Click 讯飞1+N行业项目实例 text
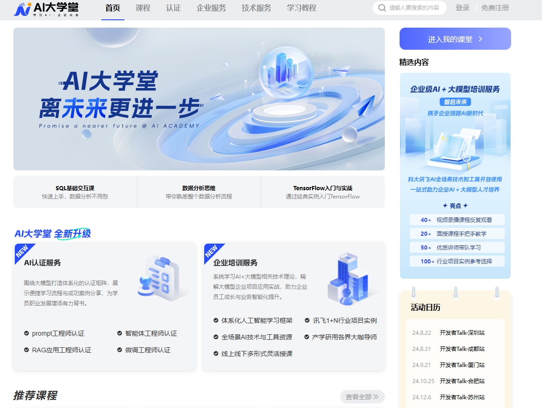Image resolution: width=542 pixels, height=408 pixels. (x=345, y=321)
